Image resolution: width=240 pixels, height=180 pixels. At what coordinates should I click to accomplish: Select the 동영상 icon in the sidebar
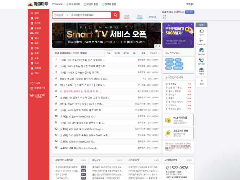tap(32, 28)
